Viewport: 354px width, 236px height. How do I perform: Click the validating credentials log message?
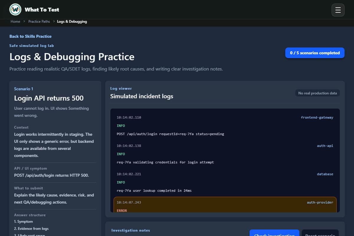coord(165,162)
